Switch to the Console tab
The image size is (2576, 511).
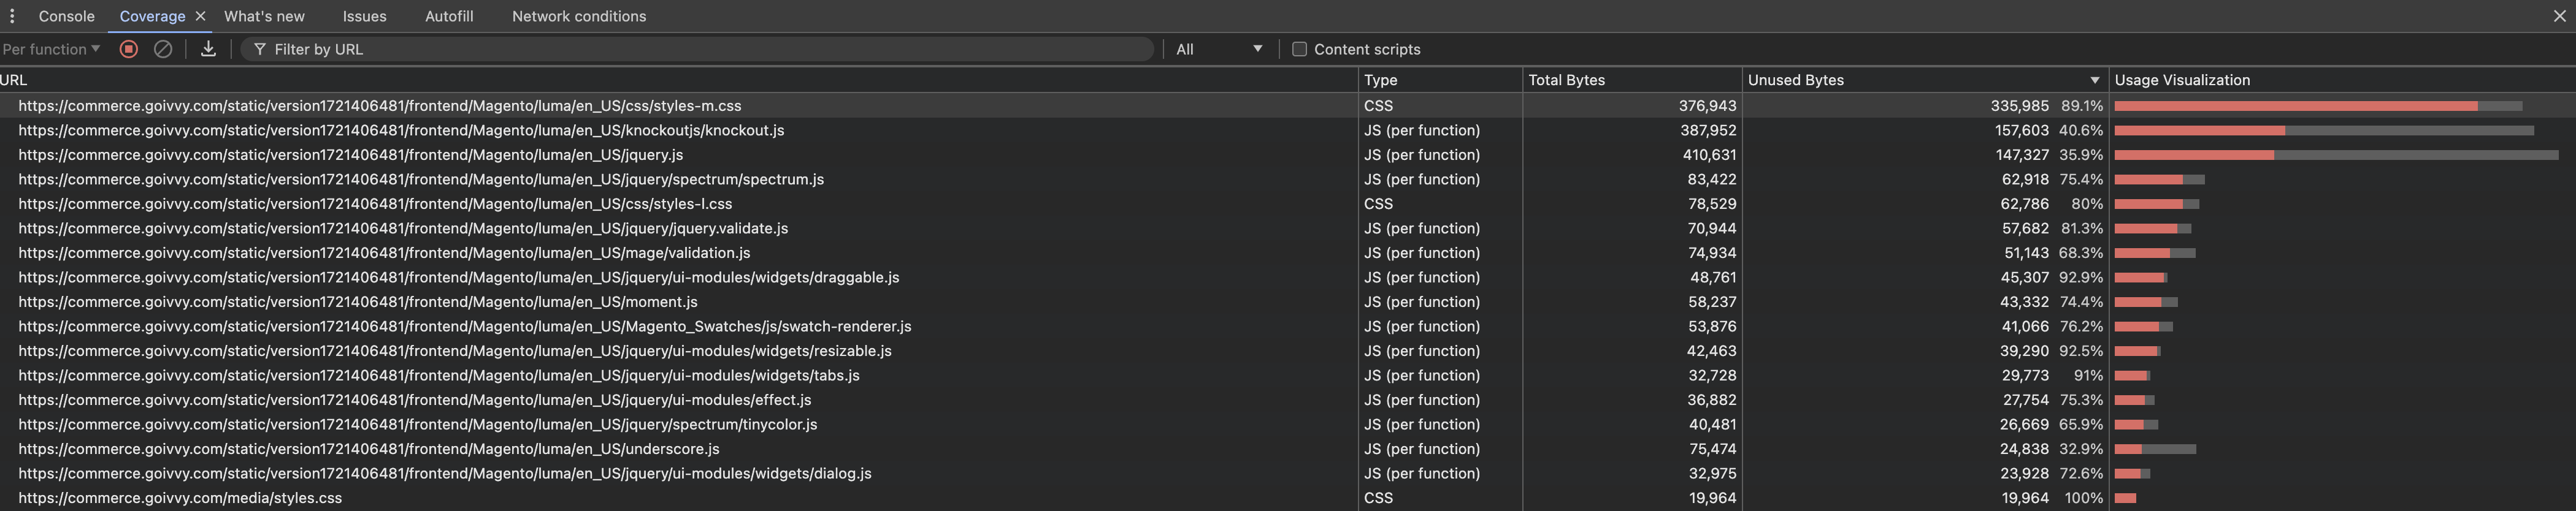point(66,16)
